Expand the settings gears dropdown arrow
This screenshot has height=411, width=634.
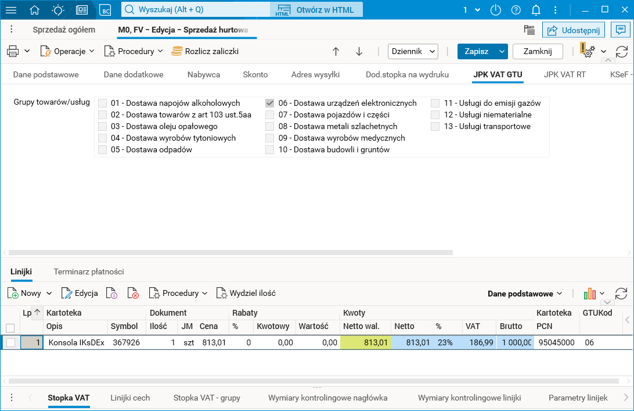604,51
